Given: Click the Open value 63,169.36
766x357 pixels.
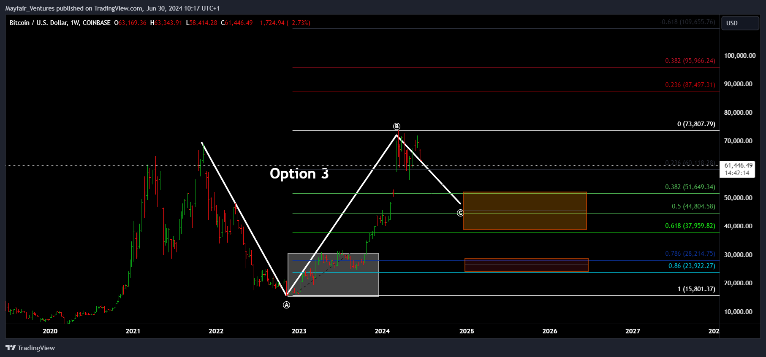Looking at the screenshot, I should [132, 23].
